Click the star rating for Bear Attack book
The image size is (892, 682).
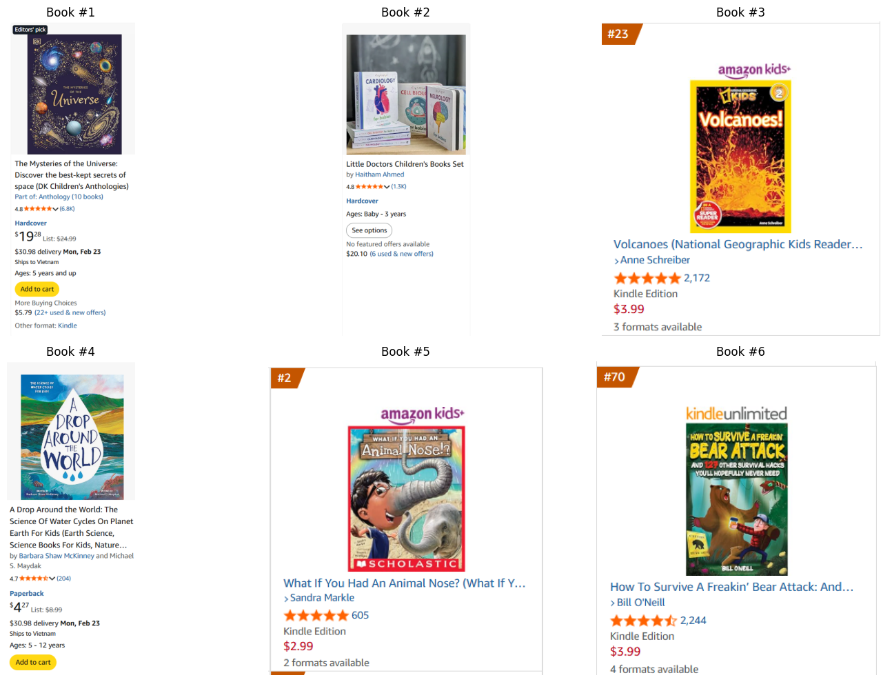coord(643,621)
